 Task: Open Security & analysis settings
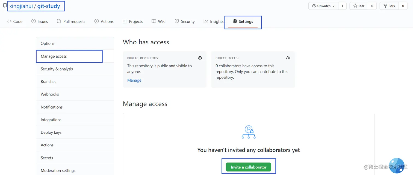(75, 69)
